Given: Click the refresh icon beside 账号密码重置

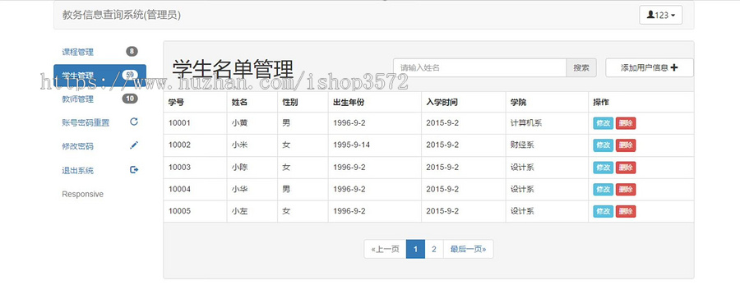Looking at the screenshot, I should pyautogui.click(x=133, y=122).
